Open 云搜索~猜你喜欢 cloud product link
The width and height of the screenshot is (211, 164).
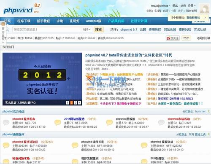point(180,104)
